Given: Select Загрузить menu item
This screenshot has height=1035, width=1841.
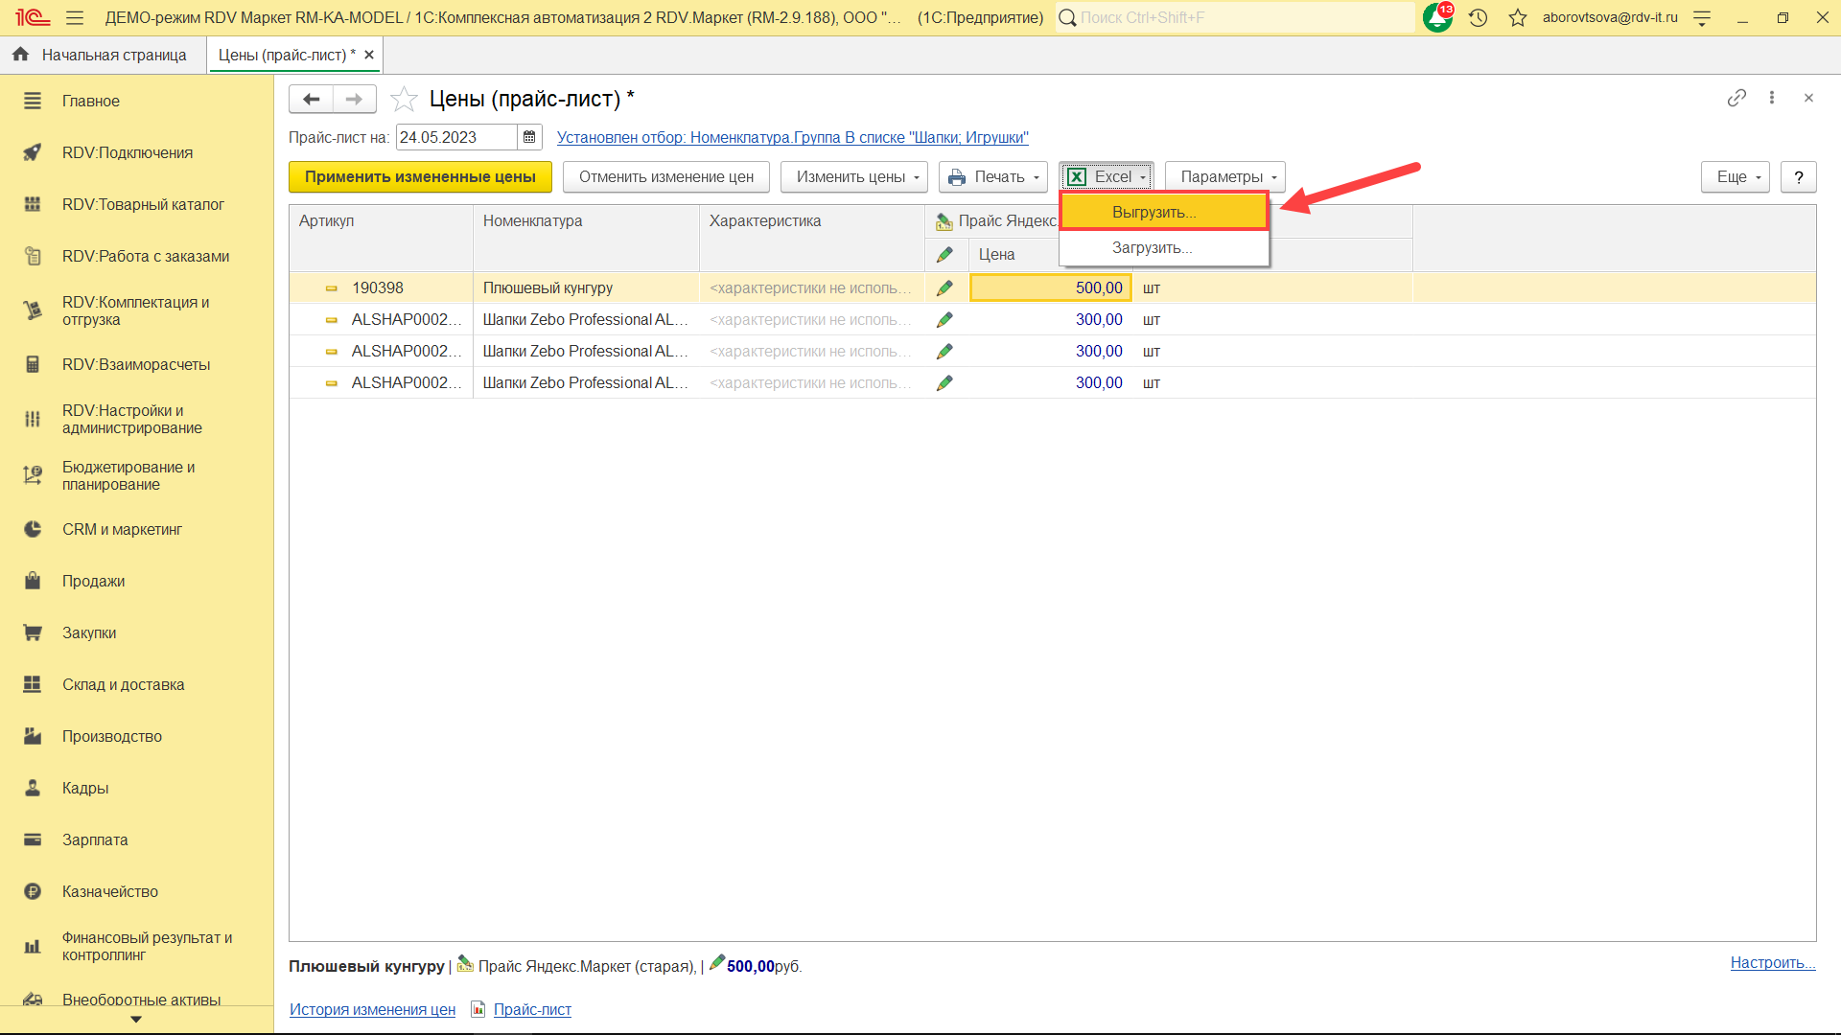Looking at the screenshot, I should point(1152,247).
